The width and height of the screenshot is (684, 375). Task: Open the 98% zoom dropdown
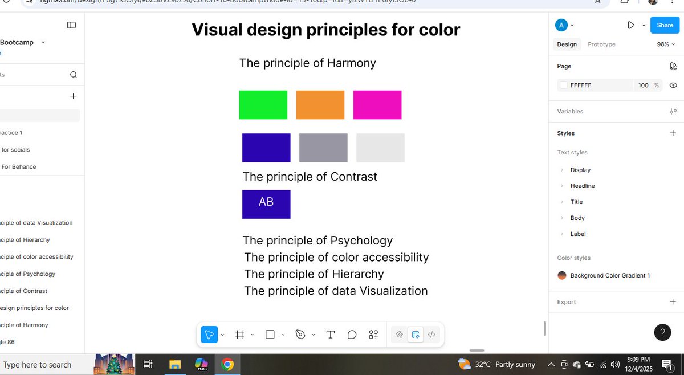[666, 44]
